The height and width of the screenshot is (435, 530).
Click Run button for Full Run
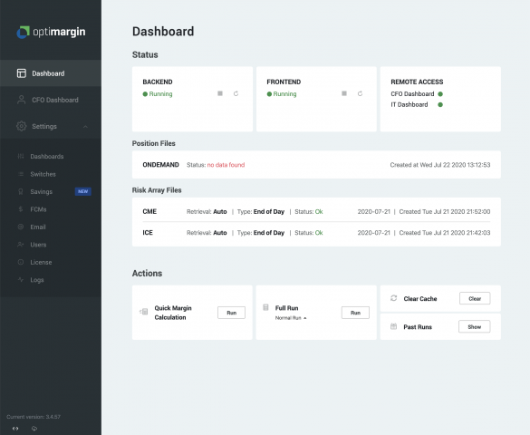tap(355, 313)
